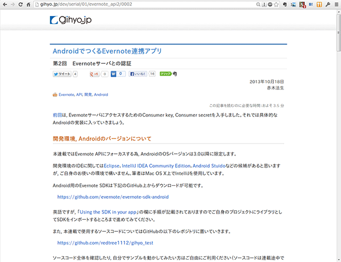This screenshot has height=262, width=341.
Task: Follow the 前回 previous article link
Action: click(57, 115)
